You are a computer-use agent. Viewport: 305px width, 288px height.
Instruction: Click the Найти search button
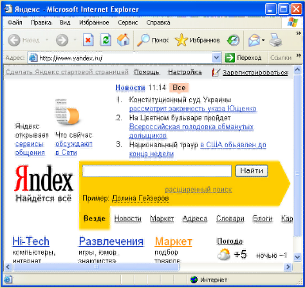[252, 171]
